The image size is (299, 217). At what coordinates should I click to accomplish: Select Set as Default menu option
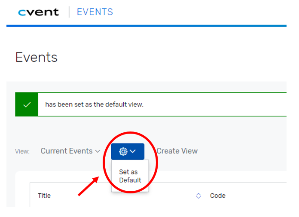pyautogui.click(x=130, y=176)
